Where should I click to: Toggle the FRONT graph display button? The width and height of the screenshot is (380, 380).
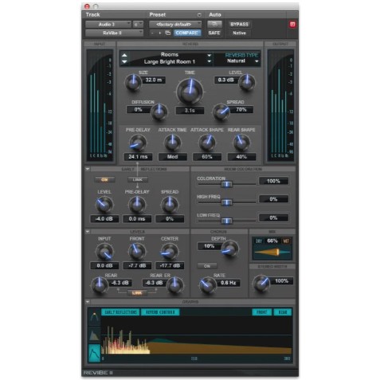[x=262, y=312]
